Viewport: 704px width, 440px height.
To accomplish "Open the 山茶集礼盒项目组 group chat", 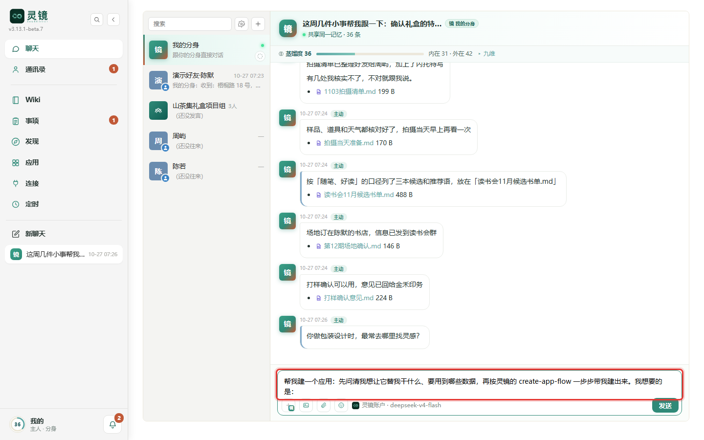I will [x=207, y=110].
